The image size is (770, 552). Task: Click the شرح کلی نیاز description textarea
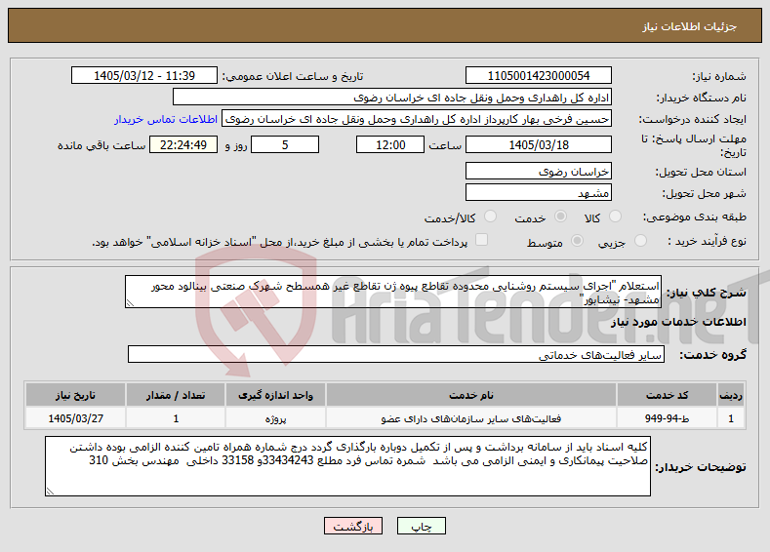(393, 292)
